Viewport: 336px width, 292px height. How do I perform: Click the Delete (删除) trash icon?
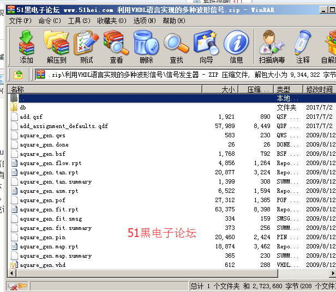pos(146,42)
